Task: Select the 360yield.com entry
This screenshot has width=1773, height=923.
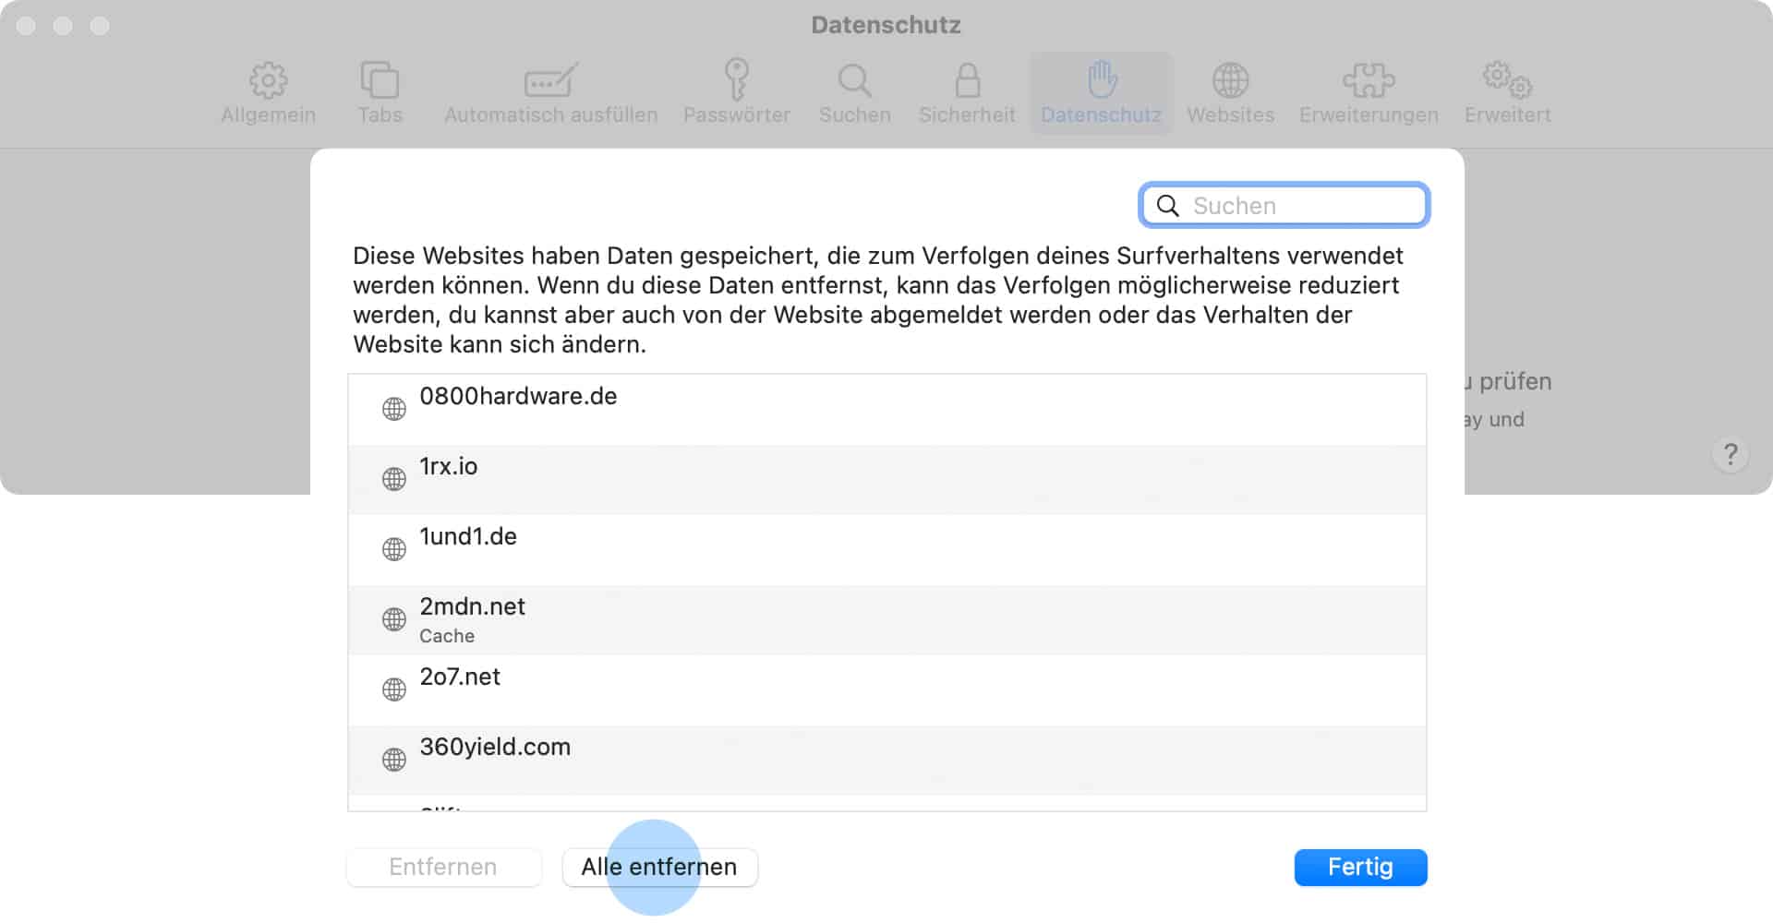Action: (886, 761)
